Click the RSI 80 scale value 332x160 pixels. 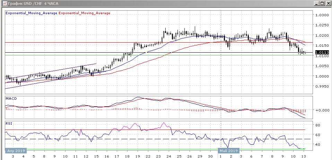[317, 125]
